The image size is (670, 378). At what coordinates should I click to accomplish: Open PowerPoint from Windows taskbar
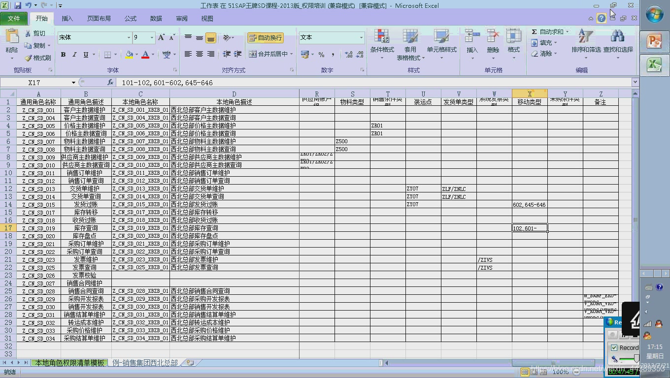654,41
